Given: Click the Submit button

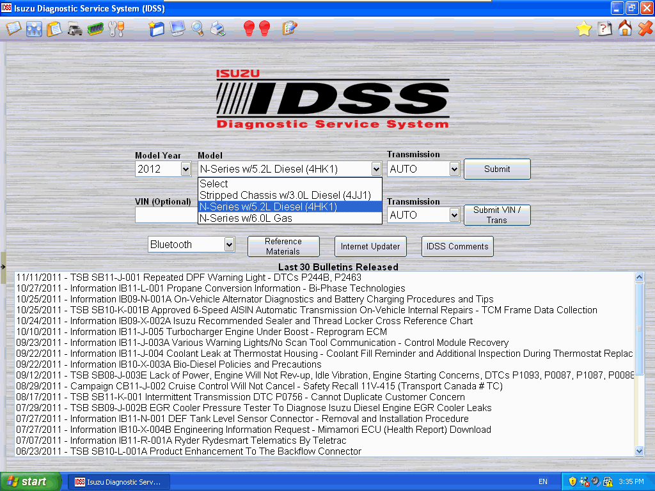Looking at the screenshot, I should tap(497, 169).
